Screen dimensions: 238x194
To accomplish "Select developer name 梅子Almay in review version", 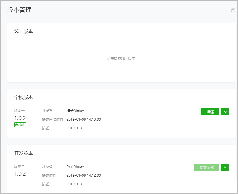I will pos(75,110).
